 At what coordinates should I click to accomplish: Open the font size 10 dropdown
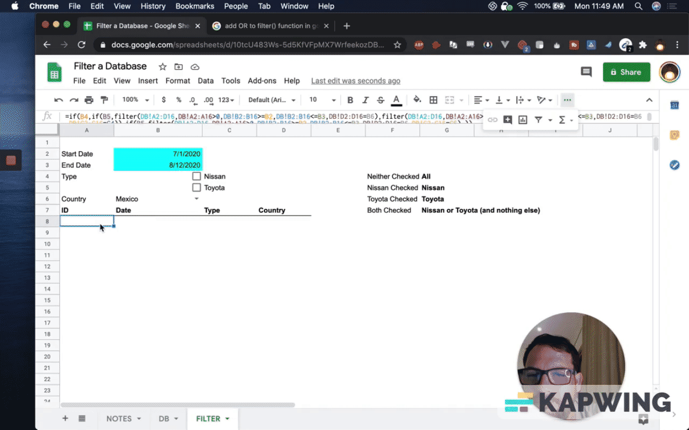322,100
